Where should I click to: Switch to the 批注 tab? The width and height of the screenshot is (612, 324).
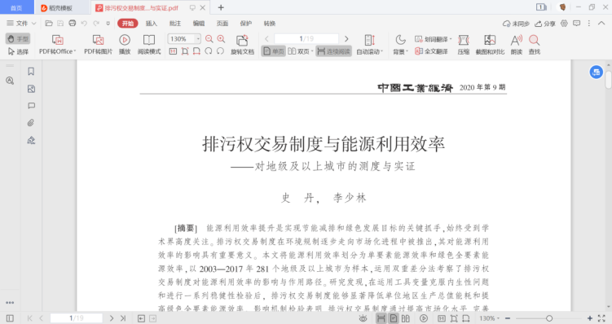tap(175, 24)
